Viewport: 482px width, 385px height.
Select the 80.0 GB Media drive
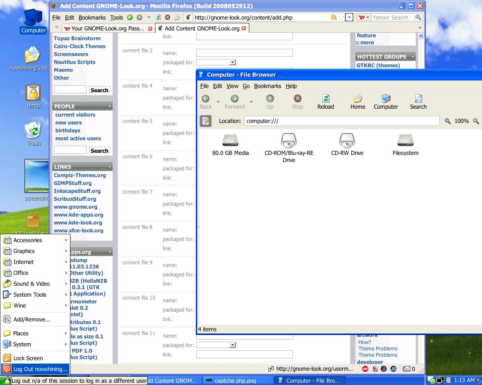[230, 145]
